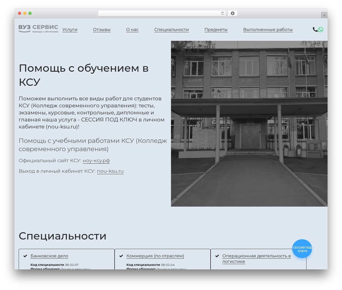This screenshot has width=342, height=290.
Task: Click the blue СЕССИЯ ПОД КЛЮЧ button
Action: [x=302, y=249]
